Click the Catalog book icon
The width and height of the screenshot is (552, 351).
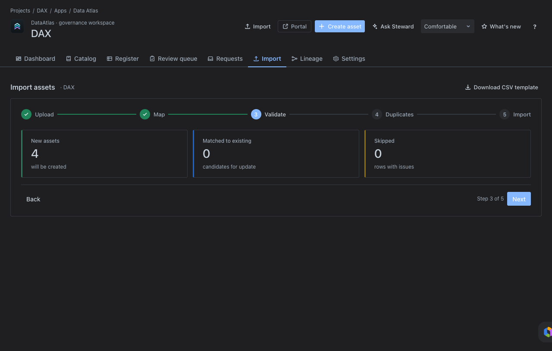pos(69,59)
